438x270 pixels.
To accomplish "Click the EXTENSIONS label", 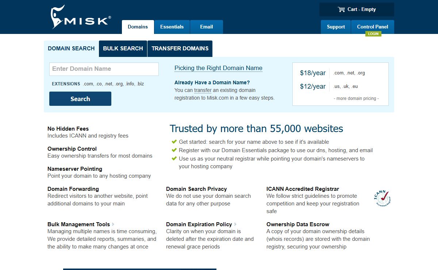I will pos(66,84).
